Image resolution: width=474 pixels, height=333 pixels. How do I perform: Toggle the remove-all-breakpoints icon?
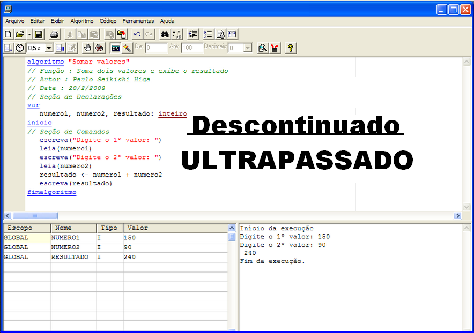[x=99, y=48]
